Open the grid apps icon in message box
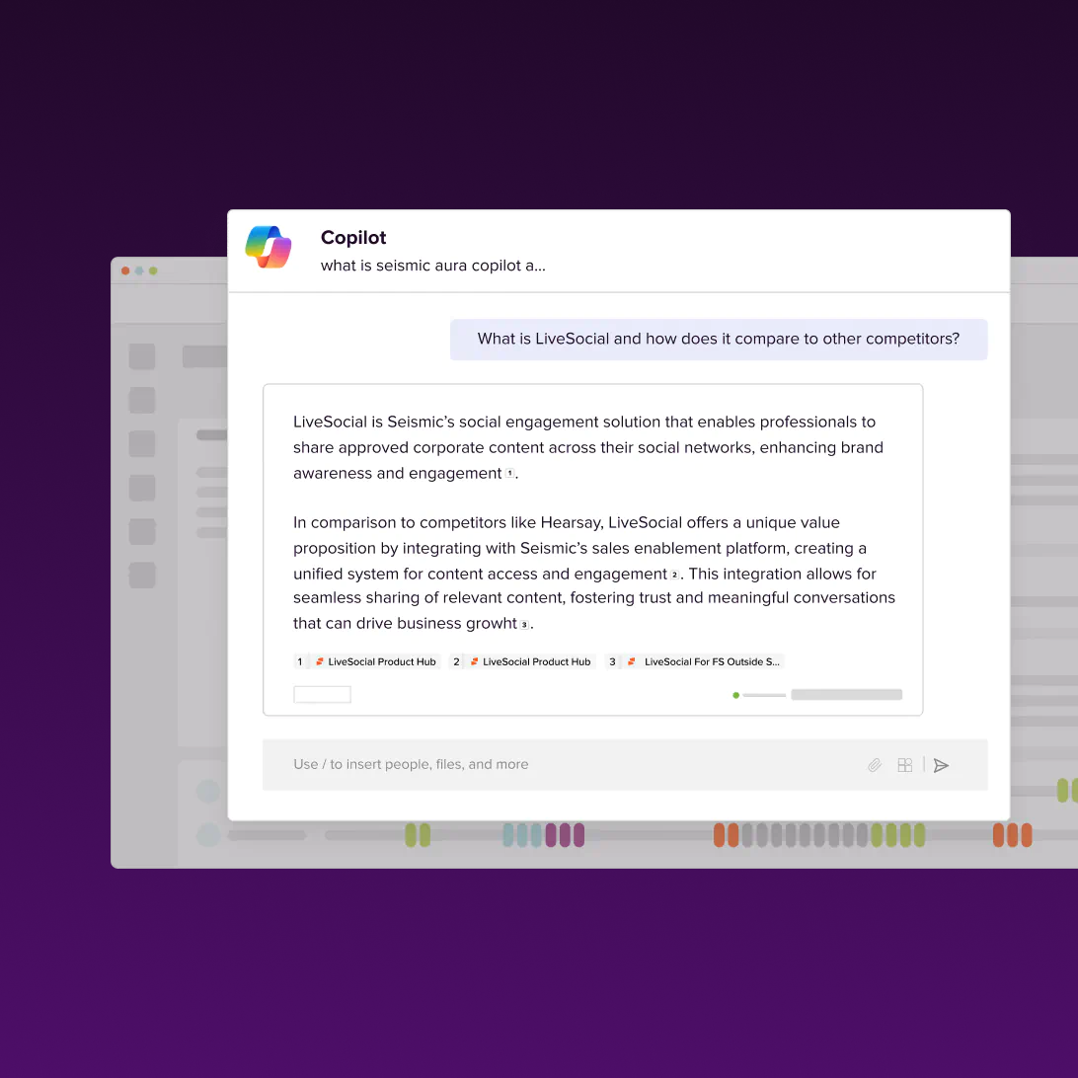The height and width of the screenshot is (1078, 1078). click(904, 765)
